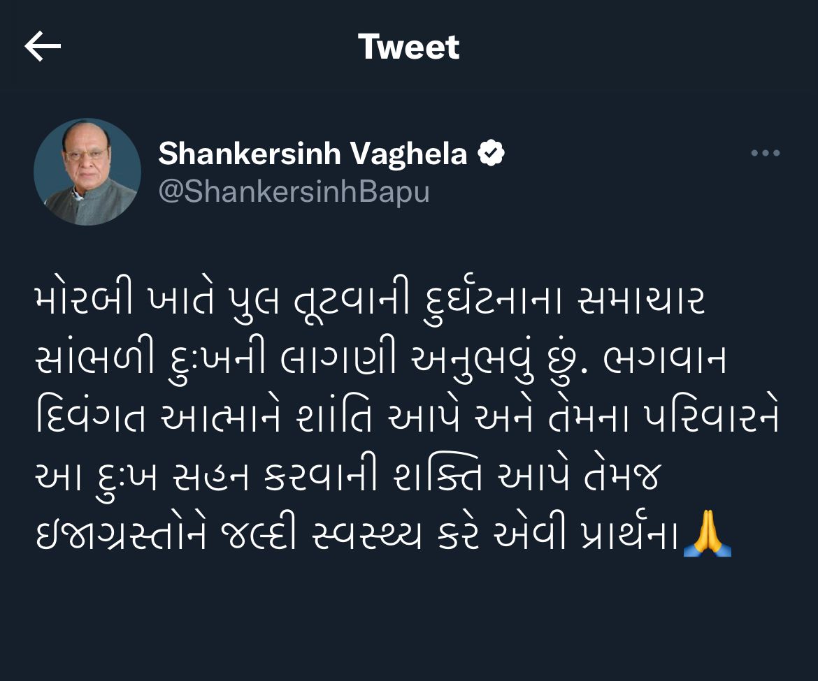Tap the blue verified badge

(491, 153)
